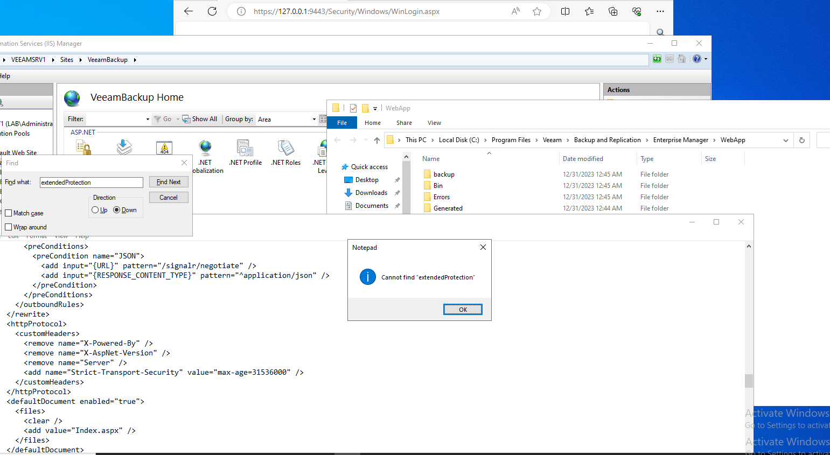Open Edge Browser essentials
This screenshot has height=455, width=830.
tap(637, 11)
